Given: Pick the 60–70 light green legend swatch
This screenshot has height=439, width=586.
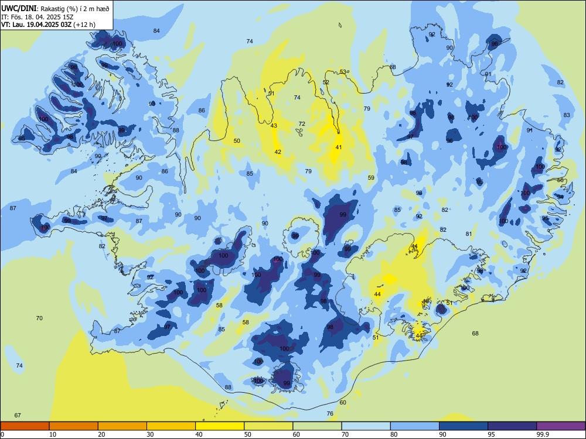Looking at the screenshot, I should (317, 426).
